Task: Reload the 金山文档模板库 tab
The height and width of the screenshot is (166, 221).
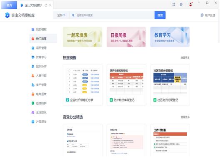Action: point(46,5)
